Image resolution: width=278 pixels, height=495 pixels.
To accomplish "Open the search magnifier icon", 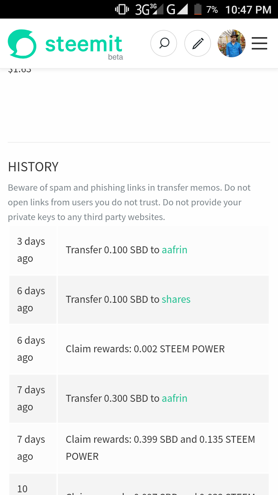I will tap(164, 43).
